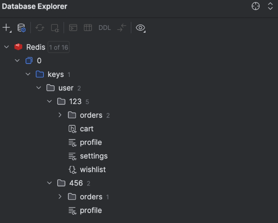The image size is (278, 223).
Task: Click the Edit Data table icon
Action: pos(88,28)
